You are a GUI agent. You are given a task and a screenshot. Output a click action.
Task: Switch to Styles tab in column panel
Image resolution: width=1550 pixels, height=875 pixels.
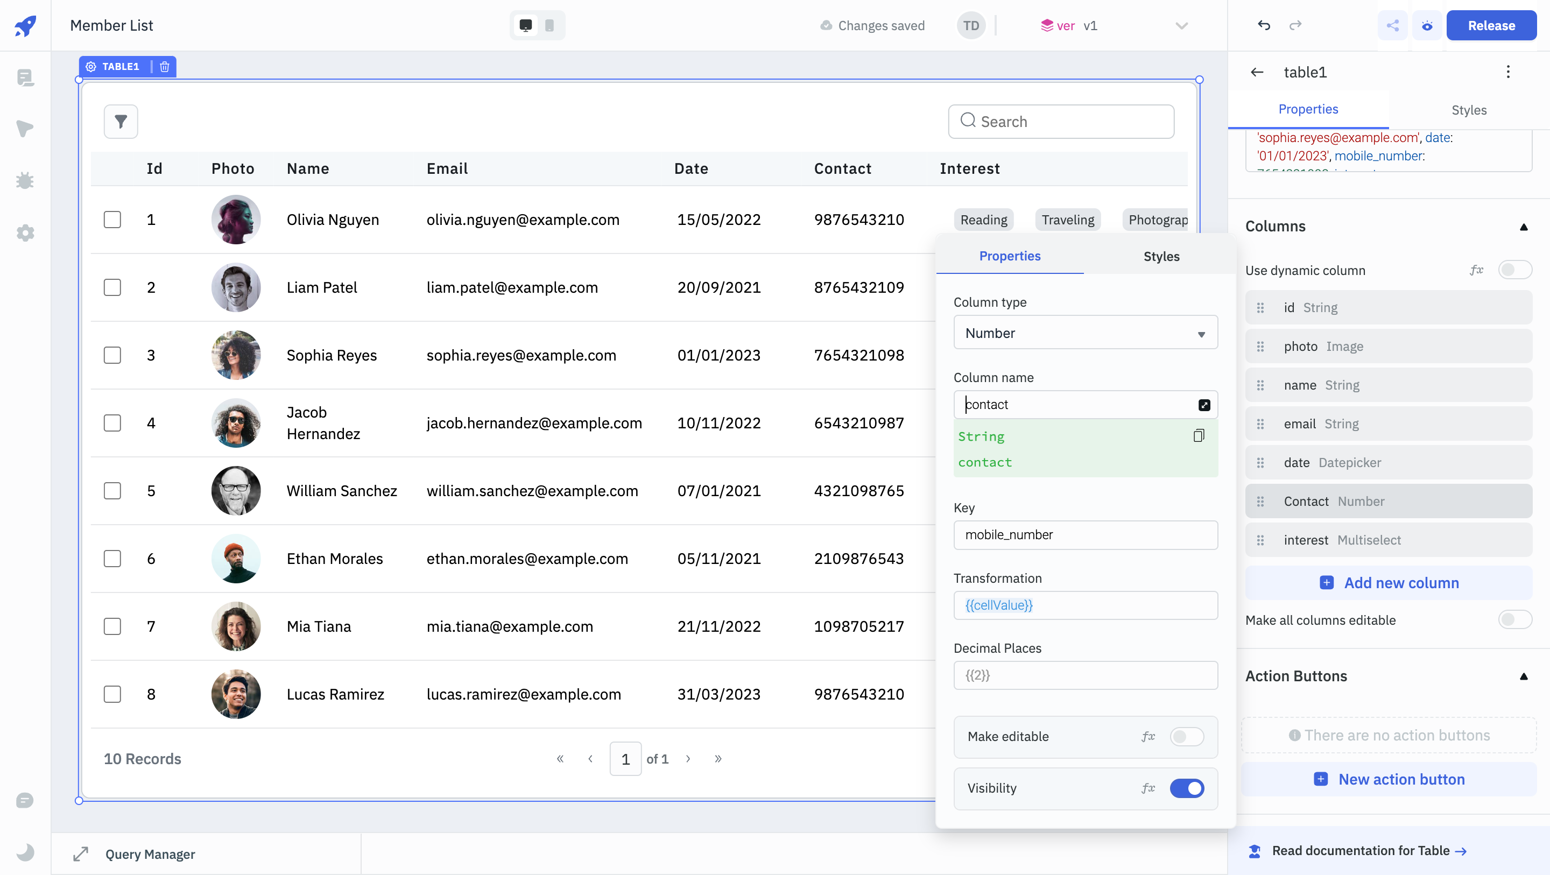[x=1161, y=256]
